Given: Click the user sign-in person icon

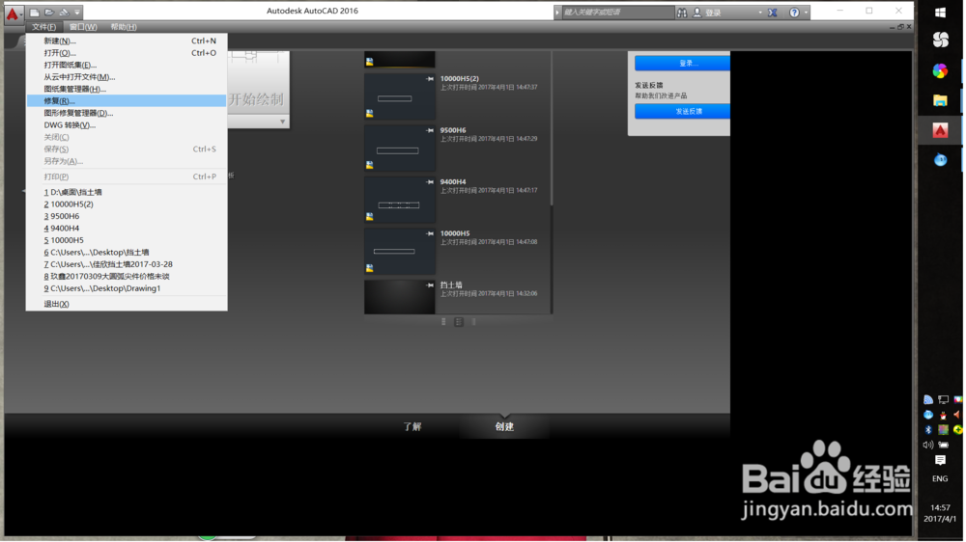Looking at the screenshot, I should pyautogui.click(x=697, y=13).
